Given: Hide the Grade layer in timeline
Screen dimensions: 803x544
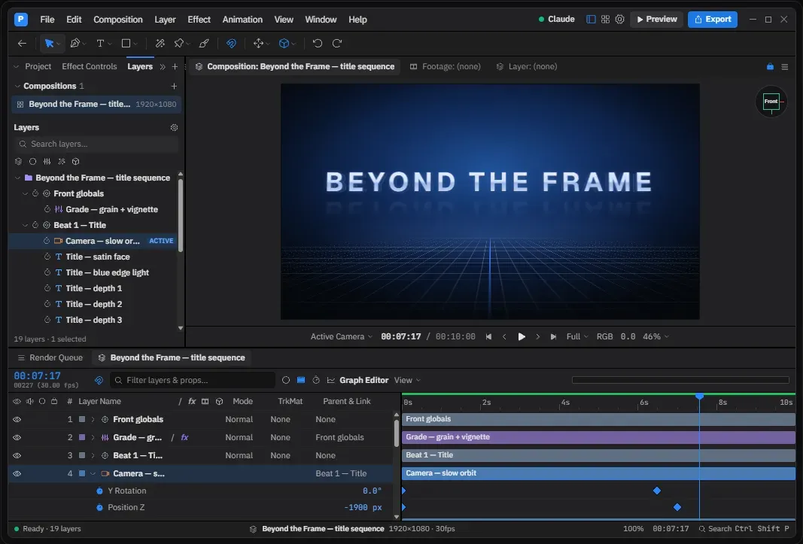Looking at the screenshot, I should (17, 437).
